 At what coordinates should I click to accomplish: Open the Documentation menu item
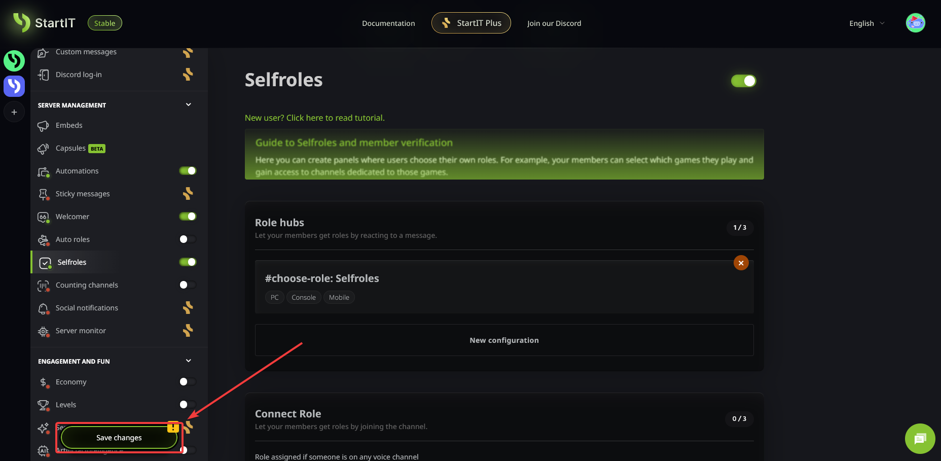point(388,23)
